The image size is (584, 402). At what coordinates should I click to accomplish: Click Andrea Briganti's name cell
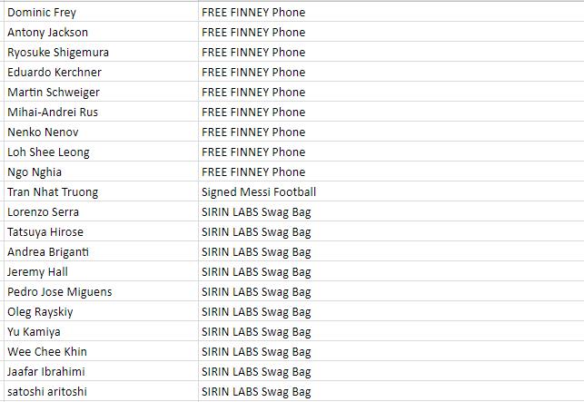click(x=101, y=251)
